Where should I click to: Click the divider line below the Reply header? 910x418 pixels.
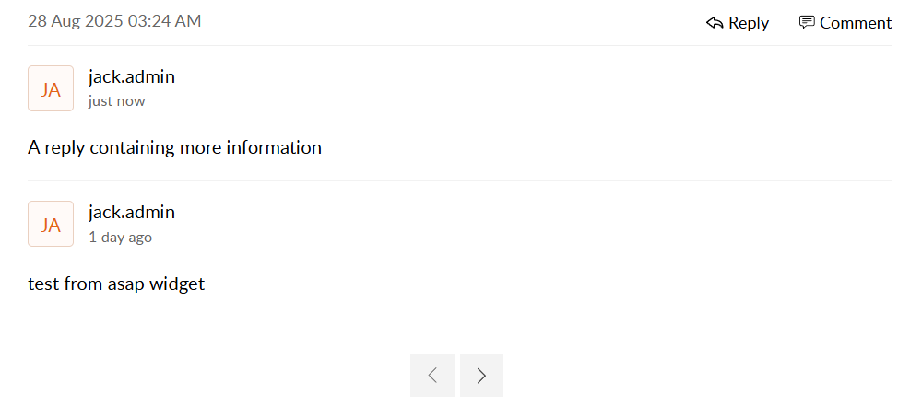click(x=460, y=45)
